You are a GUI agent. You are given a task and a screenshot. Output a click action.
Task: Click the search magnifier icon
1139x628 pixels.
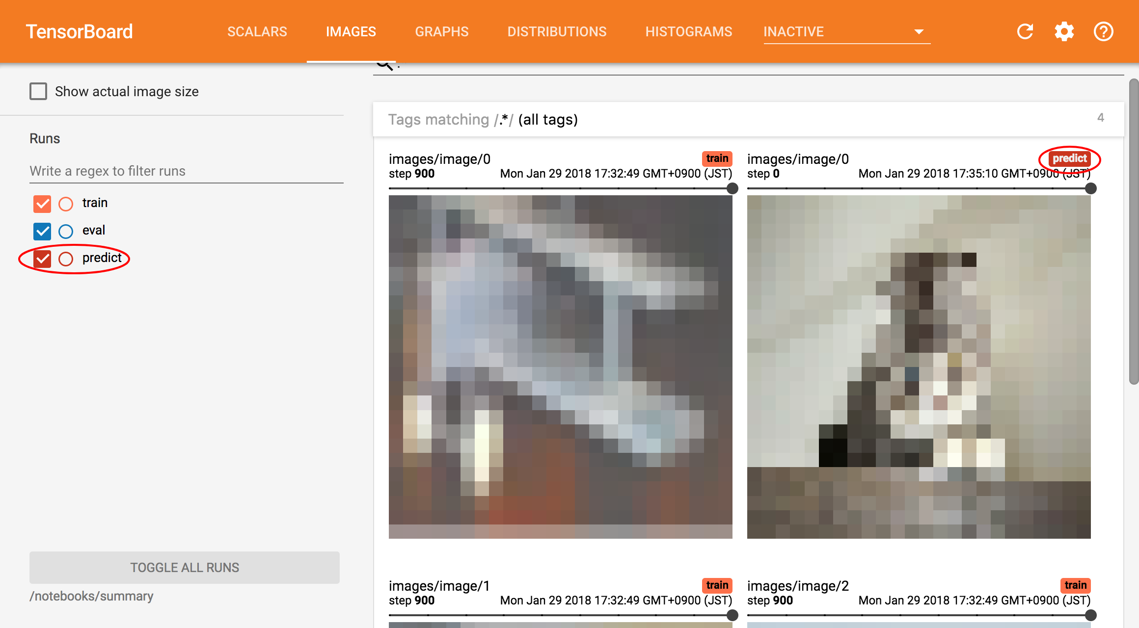click(385, 66)
